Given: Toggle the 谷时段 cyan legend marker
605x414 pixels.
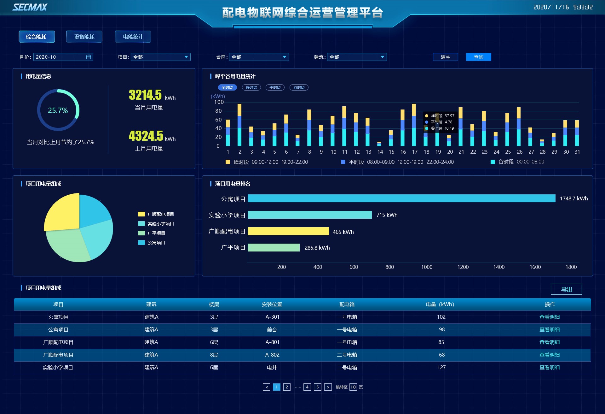Looking at the screenshot, I should click(493, 162).
